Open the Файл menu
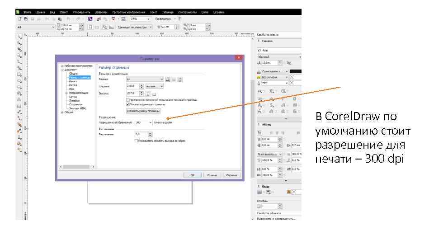This screenshot has width=434, height=244. [x=27, y=12]
